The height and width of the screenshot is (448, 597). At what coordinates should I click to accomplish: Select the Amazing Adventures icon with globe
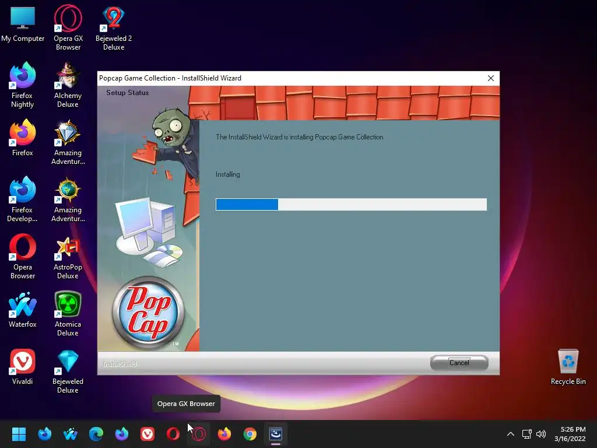point(68,199)
